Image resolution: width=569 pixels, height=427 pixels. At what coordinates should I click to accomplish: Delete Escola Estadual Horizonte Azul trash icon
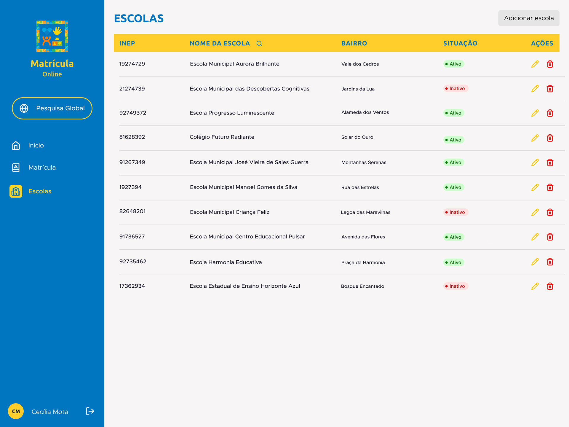[x=550, y=286]
